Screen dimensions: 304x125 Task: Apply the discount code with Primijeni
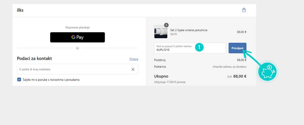pyautogui.click(x=237, y=48)
